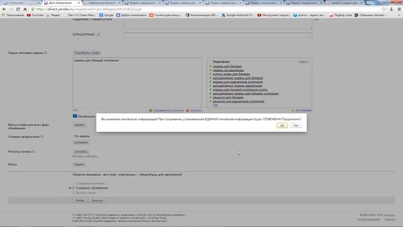Image resolution: width=403 pixels, height=227 pixels.
Task: Click in the key phrases text area
Action: 137,83
